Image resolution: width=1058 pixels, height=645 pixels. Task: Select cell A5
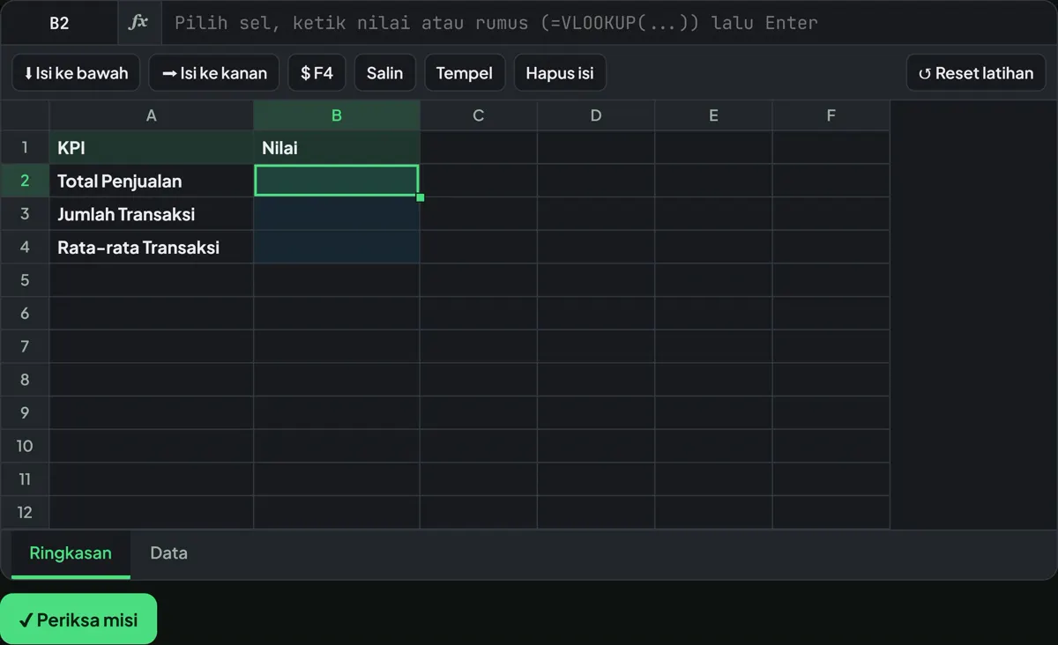tap(152, 280)
